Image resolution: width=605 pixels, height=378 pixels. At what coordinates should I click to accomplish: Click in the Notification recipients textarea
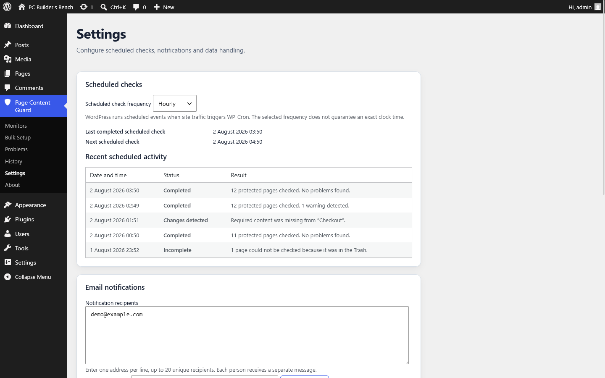247,335
